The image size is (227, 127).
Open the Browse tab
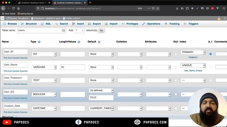click(x=10, y=24)
